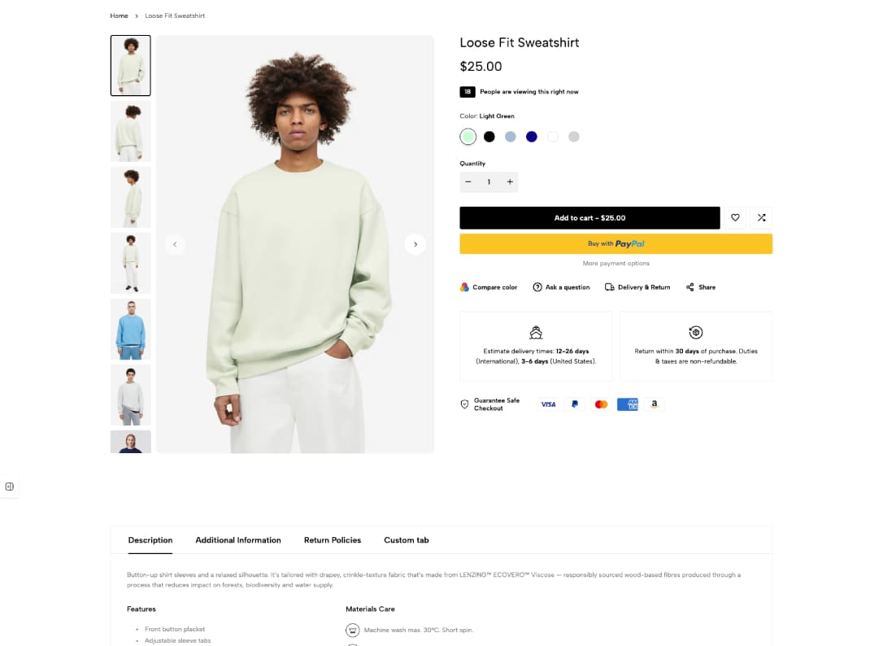Viewport: 883px width, 646px height.
Task: Click the compare shuffle icon
Action: pyautogui.click(x=761, y=218)
